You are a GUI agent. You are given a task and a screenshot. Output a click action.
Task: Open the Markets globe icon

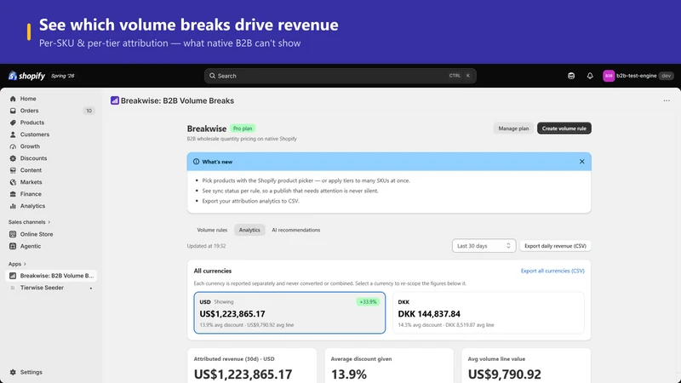[x=13, y=182]
